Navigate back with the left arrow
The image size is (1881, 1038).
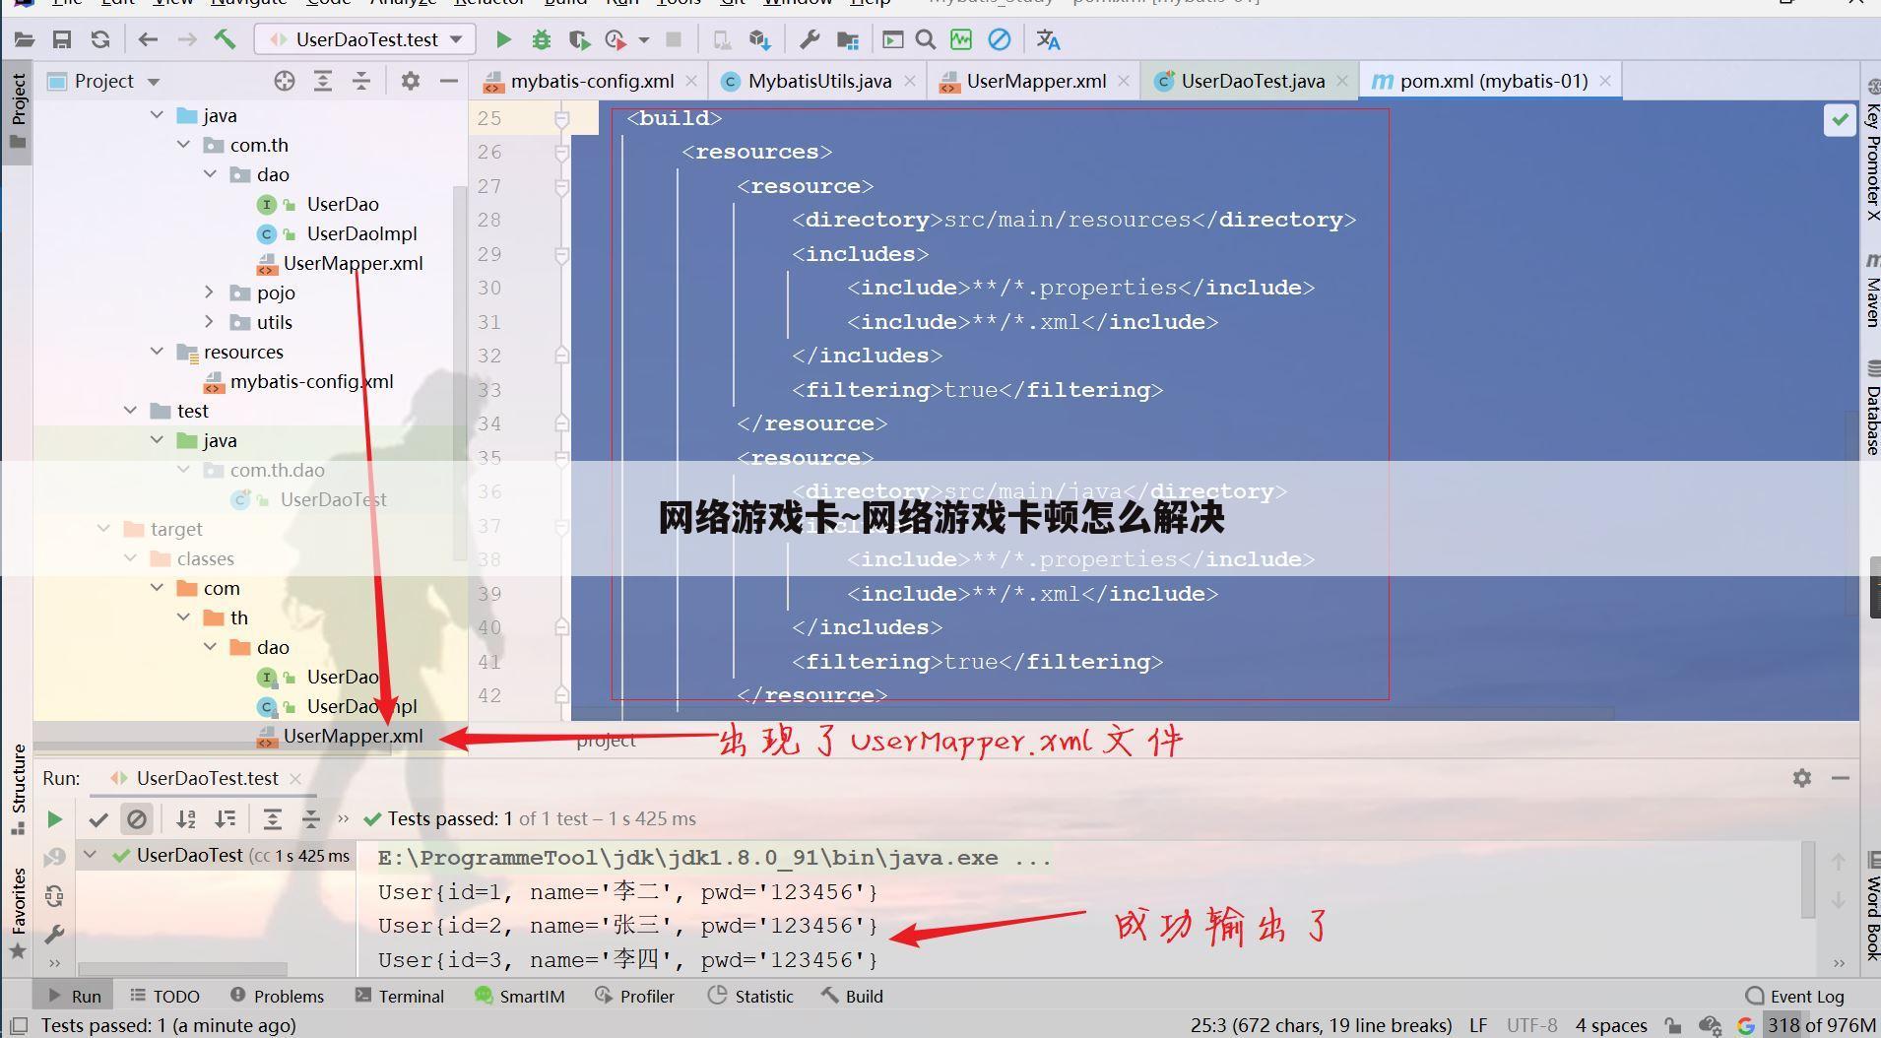point(148,39)
